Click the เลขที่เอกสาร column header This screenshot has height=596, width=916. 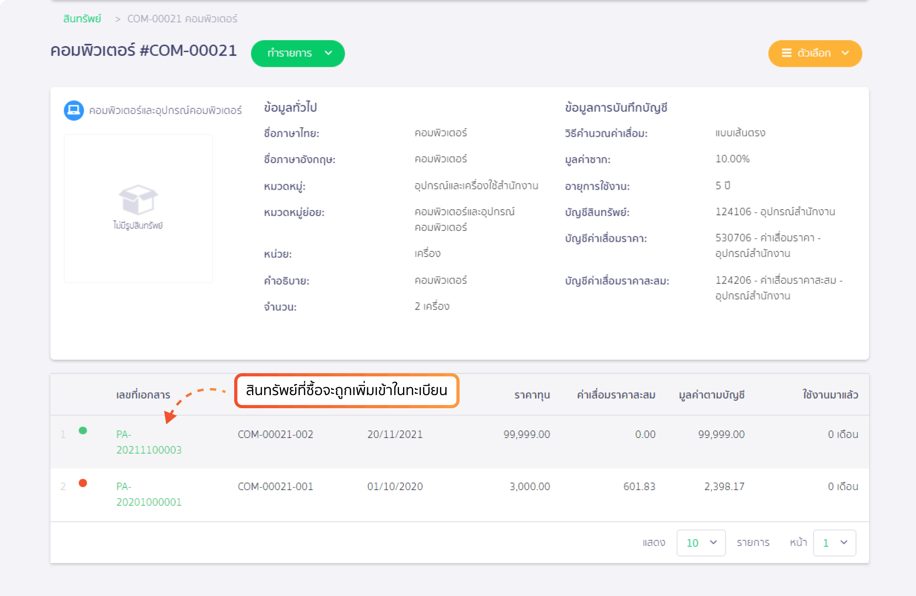143,395
